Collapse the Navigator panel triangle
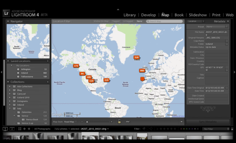The height and width of the screenshot is (143, 236). (x=8, y=21)
